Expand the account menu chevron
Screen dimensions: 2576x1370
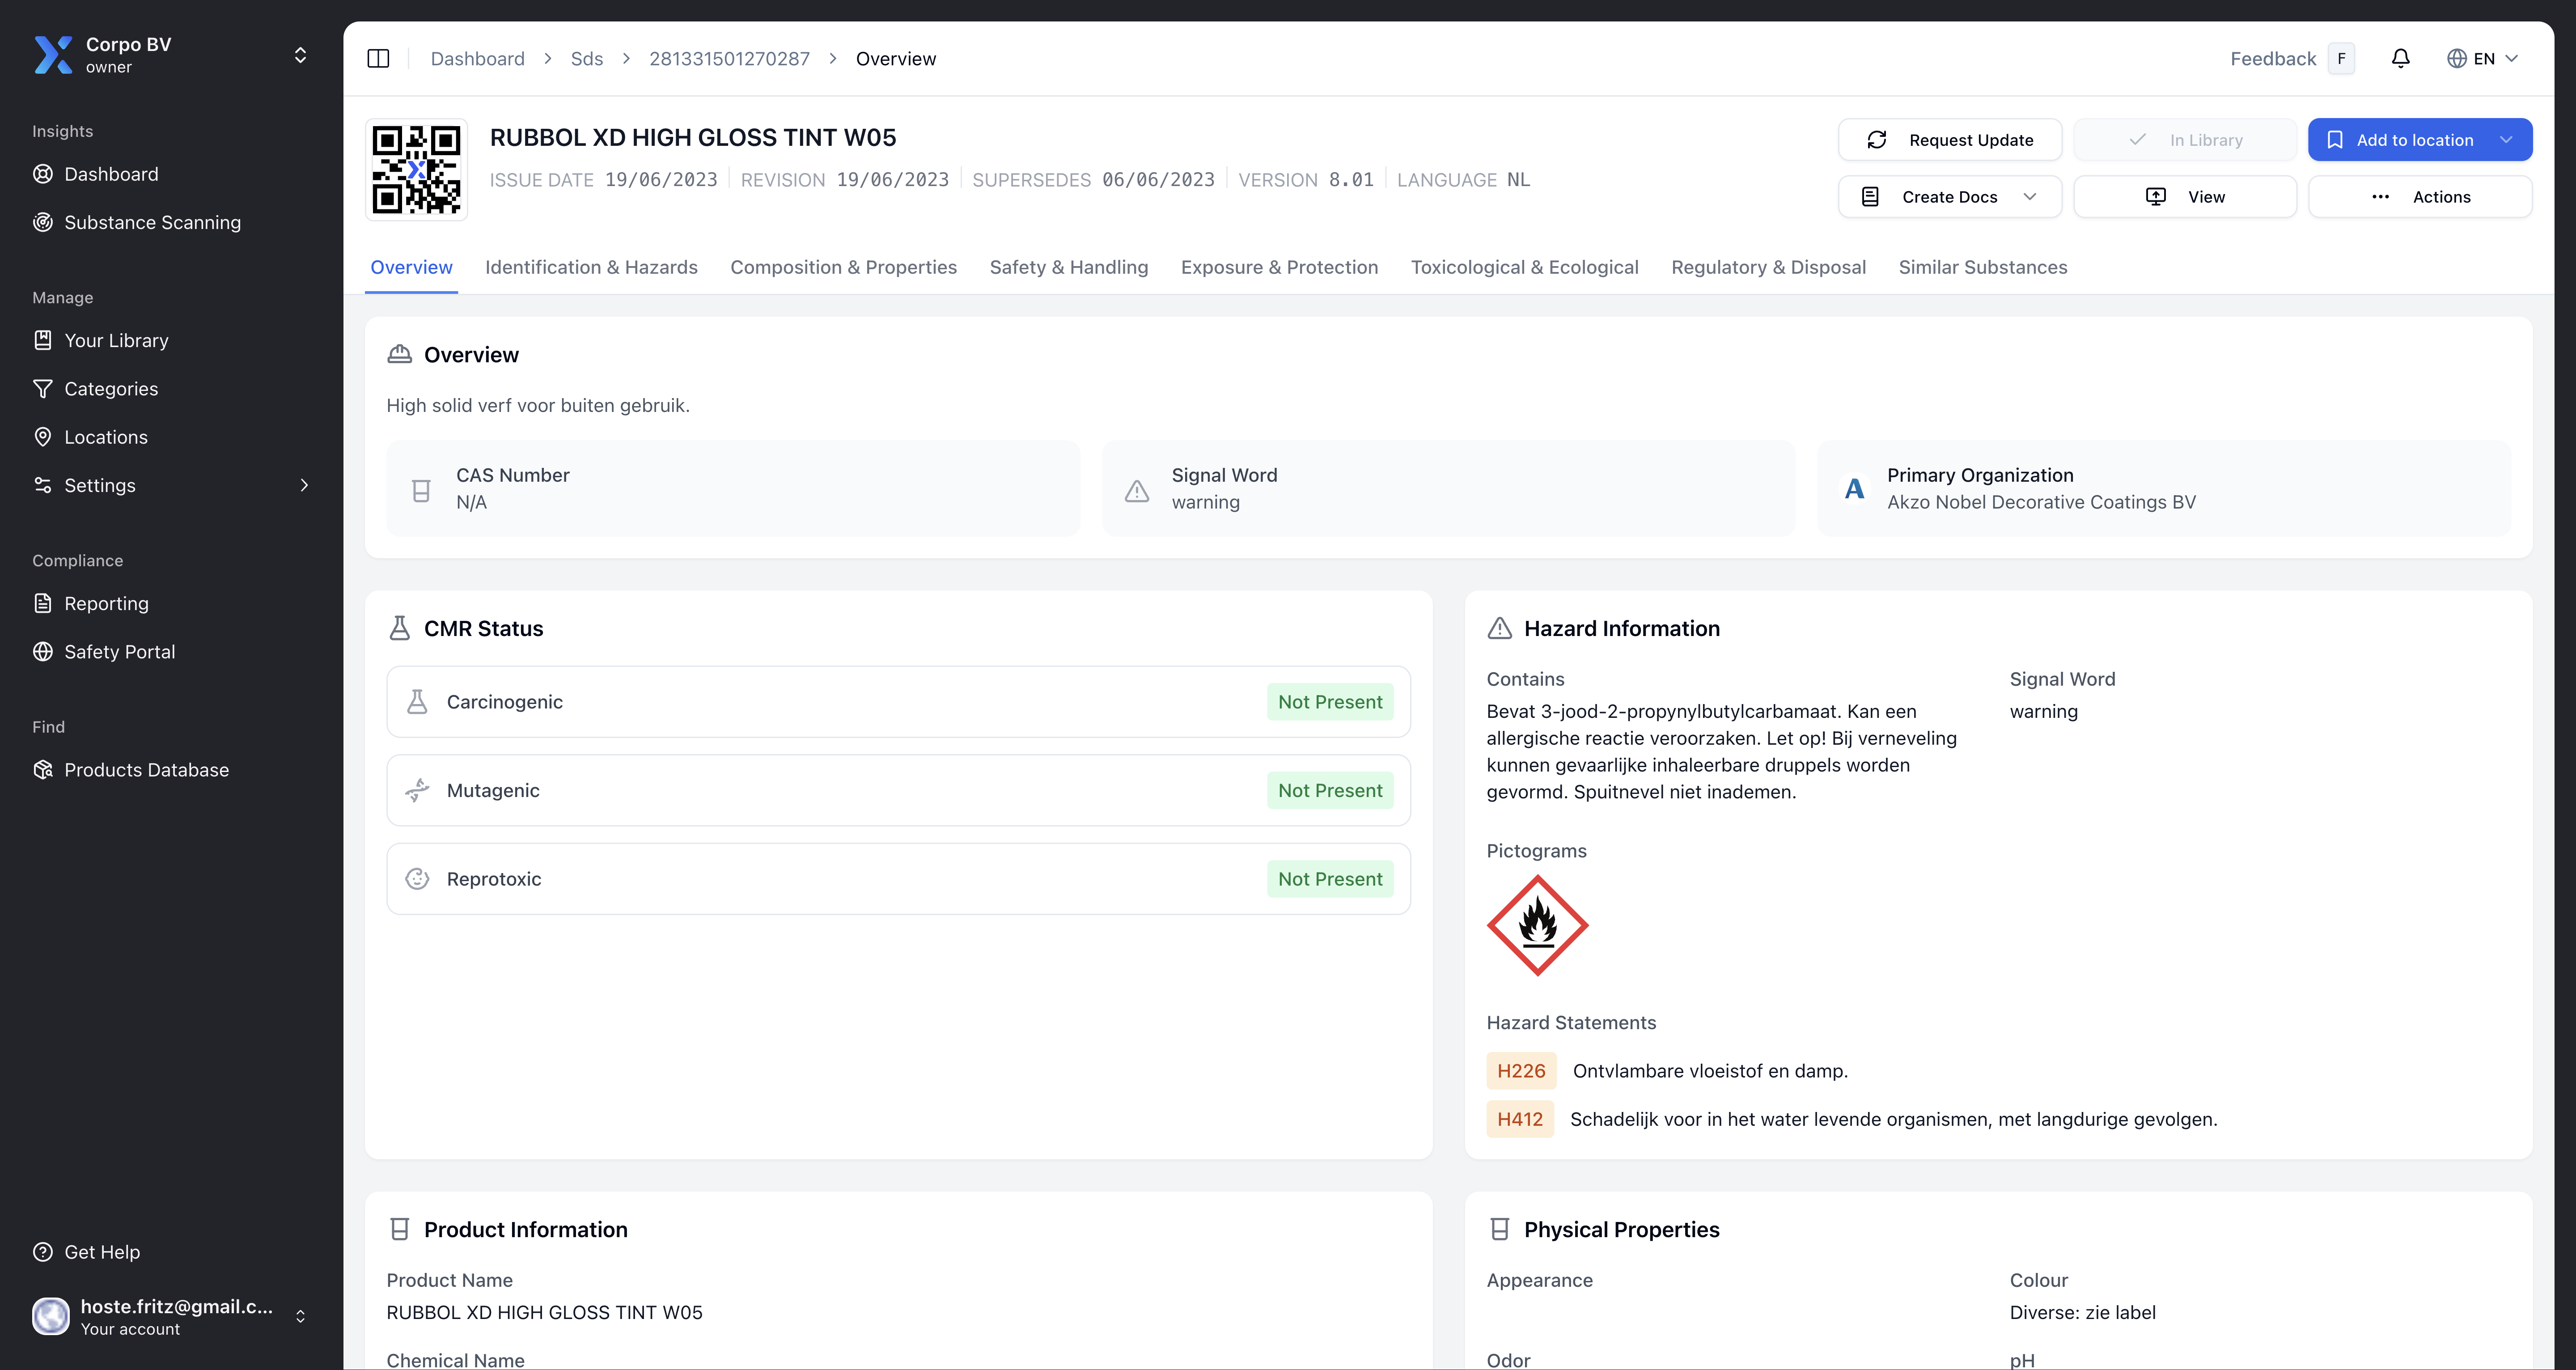pyautogui.click(x=300, y=1316)
